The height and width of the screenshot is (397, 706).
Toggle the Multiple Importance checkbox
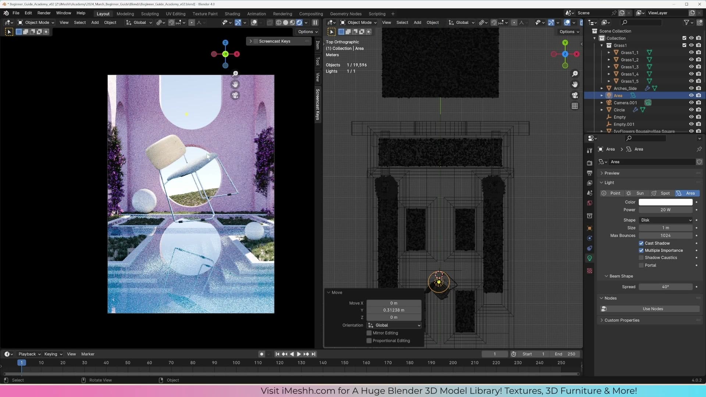641,250
